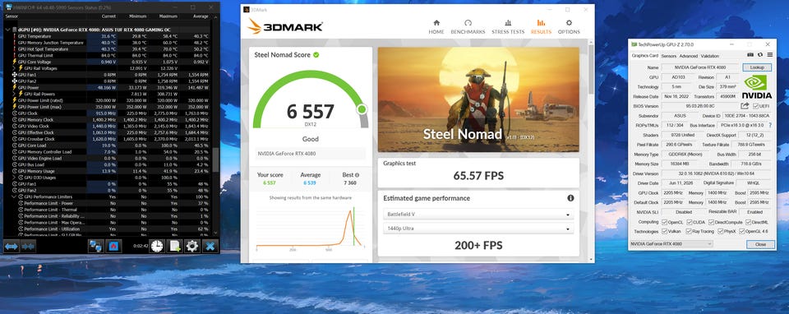Image resolution: width=789 pixels, height=314 pixels.
Task: Click HWiNFO clock reset timer icon
Action: (157, 246)
